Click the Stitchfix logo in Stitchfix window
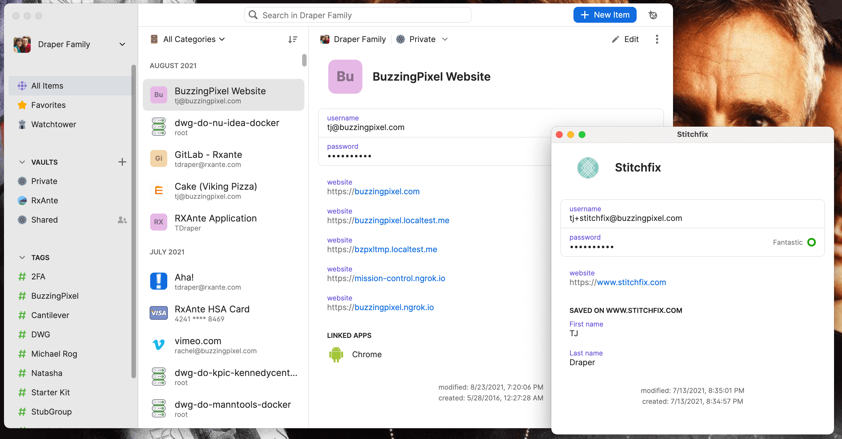 pyautogui.click(x=588, y=168)
